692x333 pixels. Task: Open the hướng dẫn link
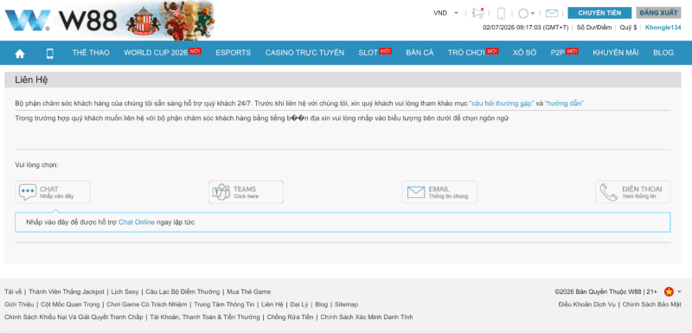[565, 104]
